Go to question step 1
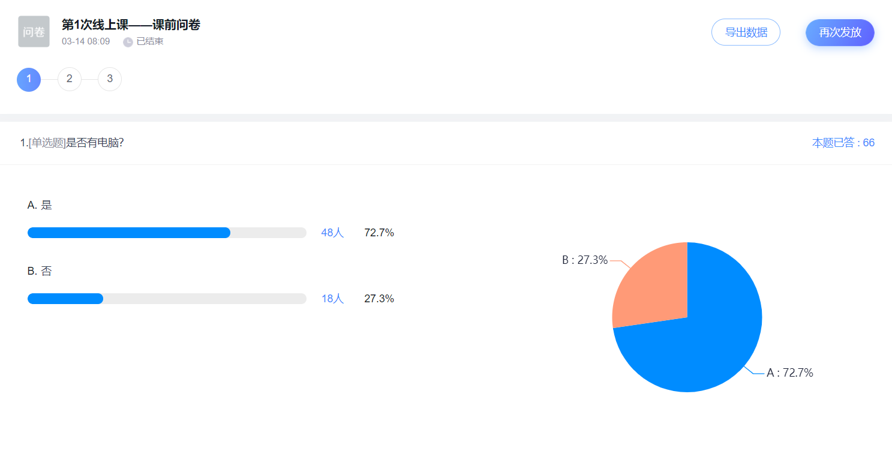The width and height of the screenshot is (892, 466). 29,79
